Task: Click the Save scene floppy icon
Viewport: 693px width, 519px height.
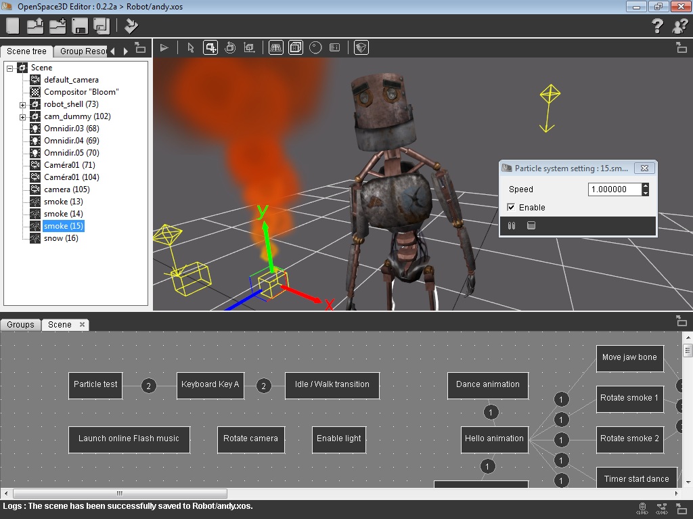Action: point(80,26)
